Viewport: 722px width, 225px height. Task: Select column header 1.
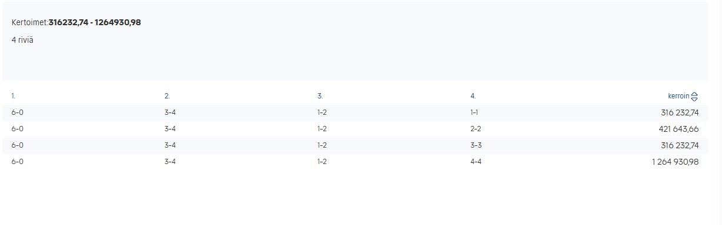point(14,96)
